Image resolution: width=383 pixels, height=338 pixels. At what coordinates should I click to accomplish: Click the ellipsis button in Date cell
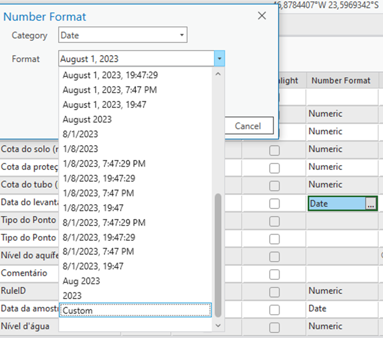point(371,203)
